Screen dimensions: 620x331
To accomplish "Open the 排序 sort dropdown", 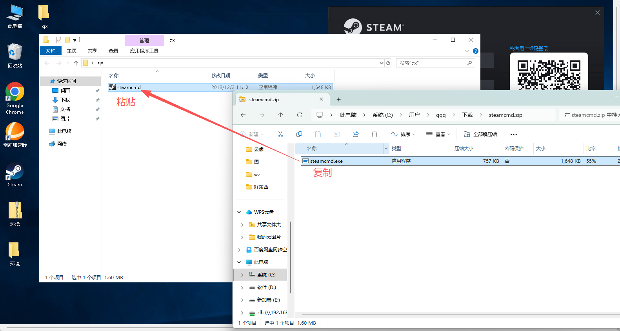I will click(x=403, y=135).
